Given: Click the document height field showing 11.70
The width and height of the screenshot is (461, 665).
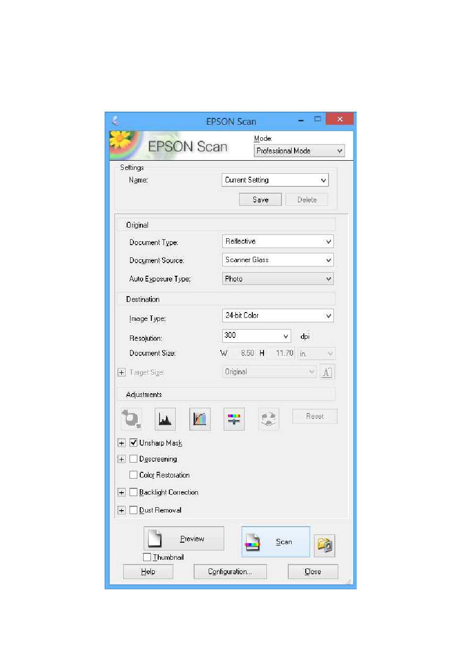Looking at the screenshot, I should tap(281, 353).
